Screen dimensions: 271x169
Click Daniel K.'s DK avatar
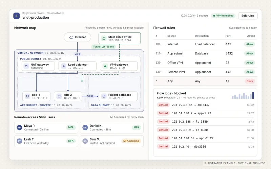coord(85,128)
